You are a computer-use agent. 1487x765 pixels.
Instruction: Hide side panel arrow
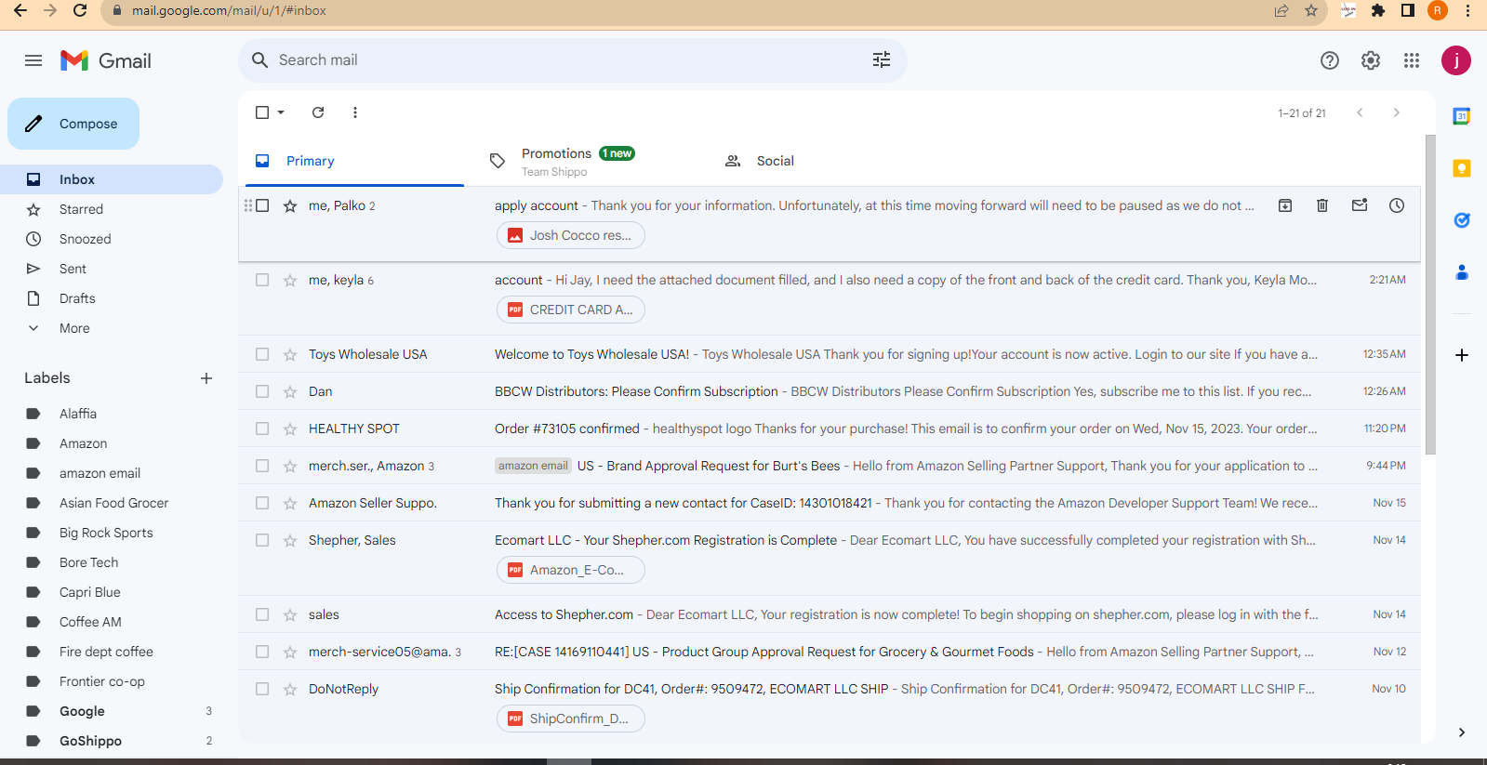[x=1462, y=732]
